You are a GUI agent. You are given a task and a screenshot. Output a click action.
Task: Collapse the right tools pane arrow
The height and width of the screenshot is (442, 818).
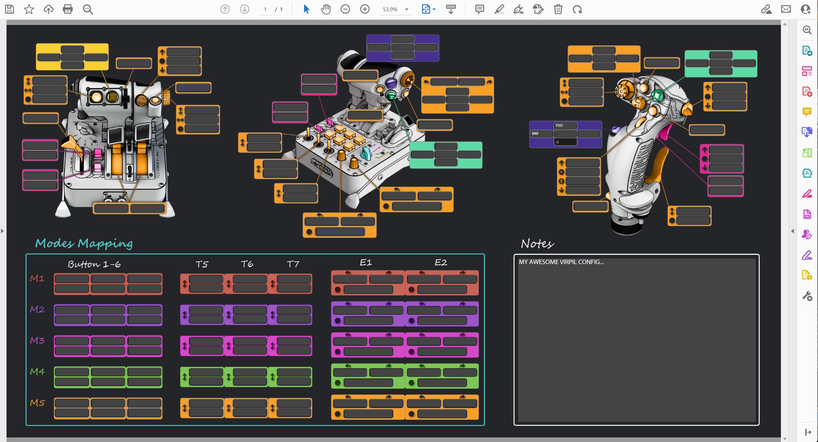coord(793,231)
